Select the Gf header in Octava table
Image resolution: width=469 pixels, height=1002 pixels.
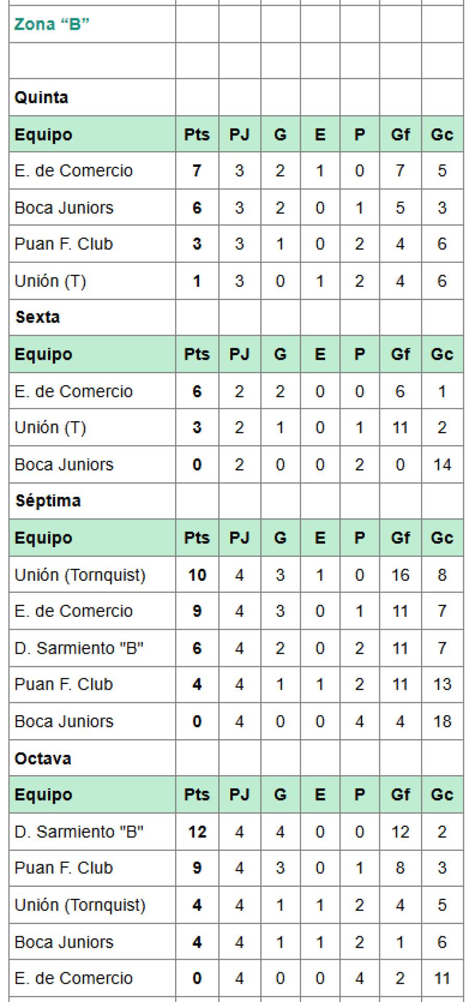400,795
